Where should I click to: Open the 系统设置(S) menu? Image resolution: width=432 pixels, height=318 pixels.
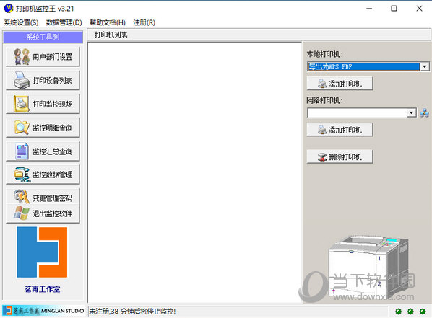coord(21,22)
